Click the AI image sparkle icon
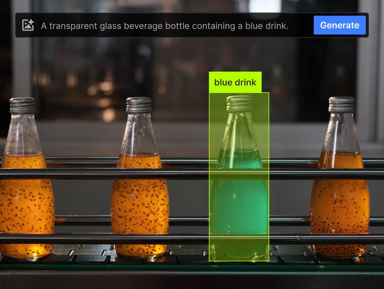This screenshot has width=384, height=289. [28, 25]
